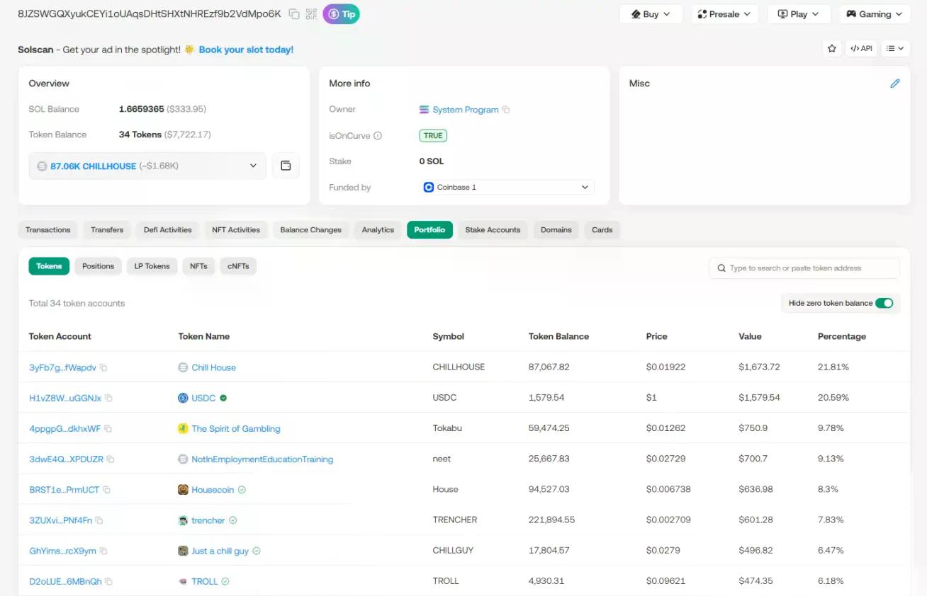927x596 pixels.
Task: Click the Tip button
Action: 341,14
